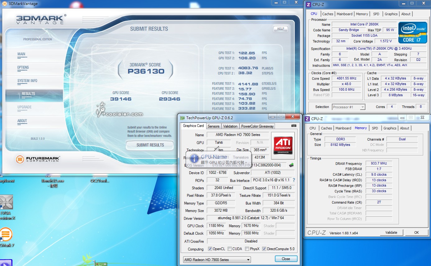Toggle the OpenCL checkbox in GPU-Z
Image resolution: width=431 pixels, height=266 pixels.
210,249
